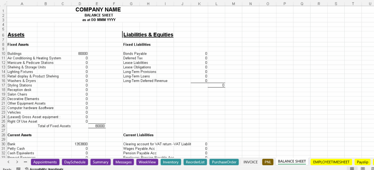The height and width of the screenshot is (170, 374).
Task: Select the Bank value 1353800
Action: tap(80, 144)
